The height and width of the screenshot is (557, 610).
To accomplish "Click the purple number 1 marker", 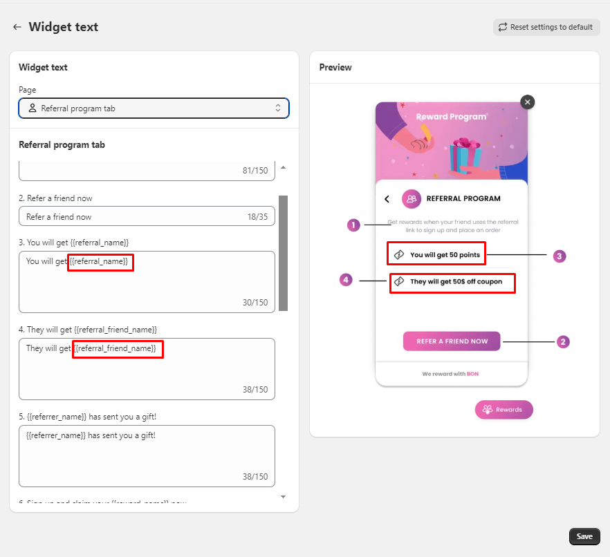I will (354, 225).
